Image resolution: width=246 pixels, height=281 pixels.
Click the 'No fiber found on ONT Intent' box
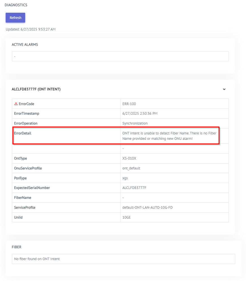(123, 259)
